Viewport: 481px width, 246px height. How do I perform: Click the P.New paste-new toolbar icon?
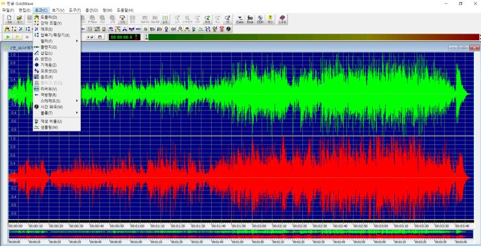[x=92, y=19]
